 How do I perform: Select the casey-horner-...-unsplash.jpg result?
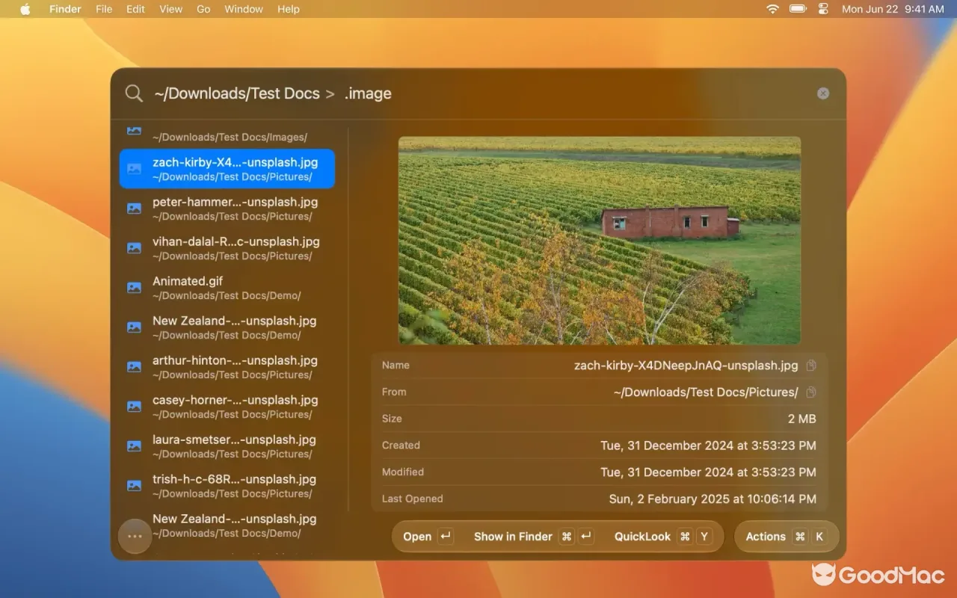[x=227, y=407]
